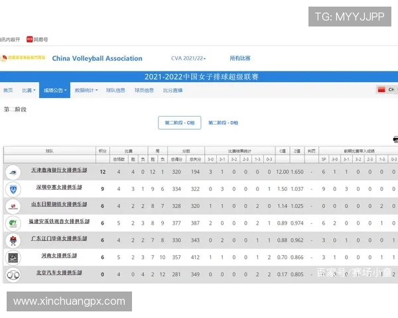This screenshot has height=318, width=398.
Task: Open the CVA 2021/22 season dropdown
Action: (x=188, y=58)
